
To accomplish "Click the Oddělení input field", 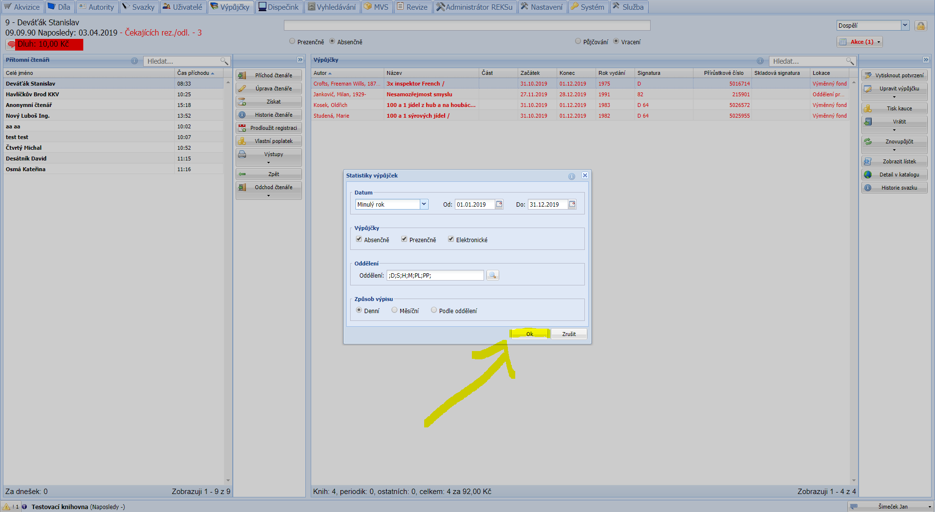I will click(x=435, y=275).
